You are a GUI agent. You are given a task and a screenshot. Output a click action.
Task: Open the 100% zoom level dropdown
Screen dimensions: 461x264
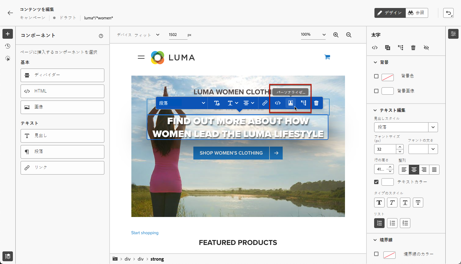click(313, 35)
